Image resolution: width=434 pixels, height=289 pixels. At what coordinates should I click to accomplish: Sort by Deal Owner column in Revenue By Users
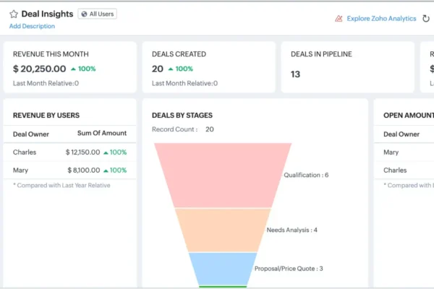[x=31, y=134]
